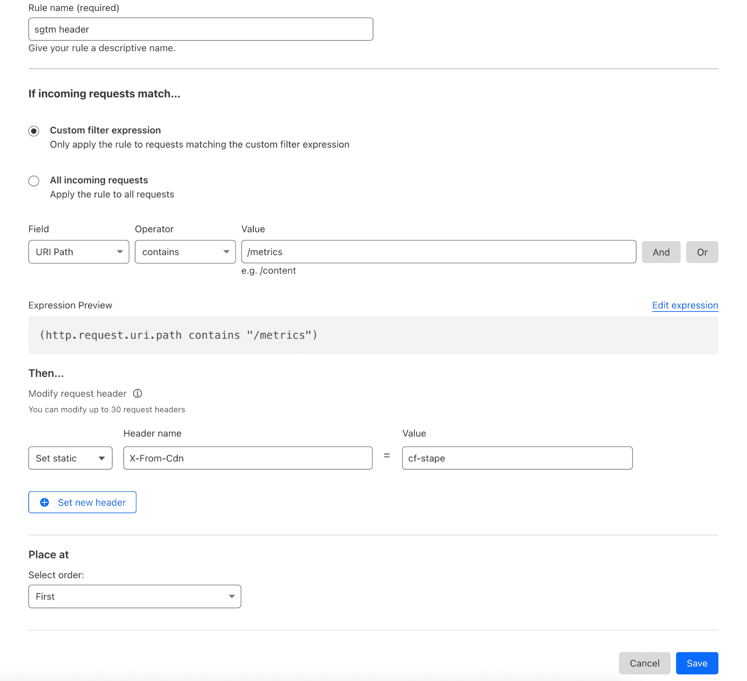Viewport: 747px width, 681px height.
Task: Add an And condition
Action: coord(661,252)
